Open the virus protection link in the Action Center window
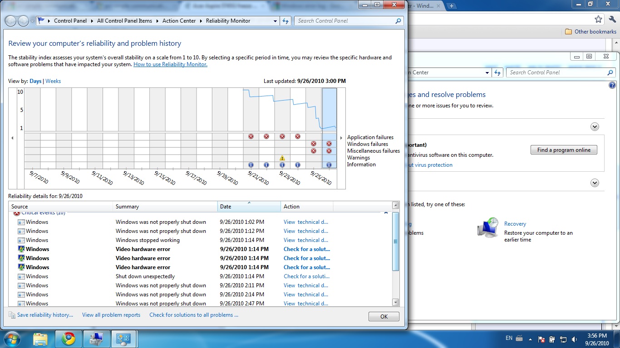This screenshot has height=348, width=620. click(x=430, y=165)
